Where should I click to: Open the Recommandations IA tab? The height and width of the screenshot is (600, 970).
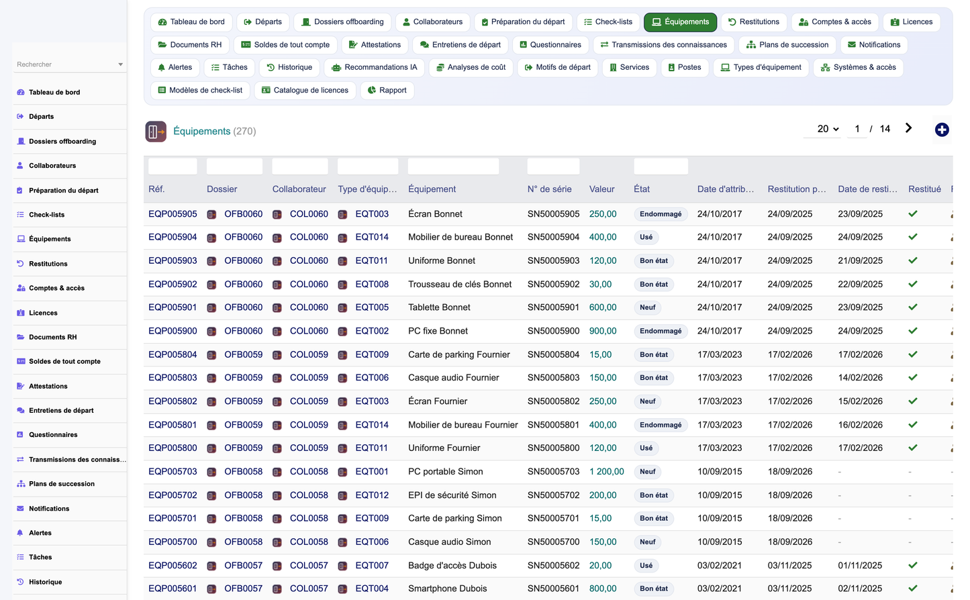click(x=375, y=68)
